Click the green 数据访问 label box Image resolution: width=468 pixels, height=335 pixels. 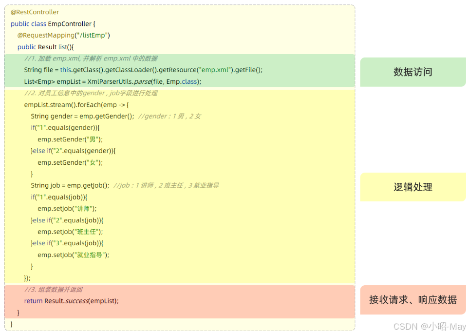(x=413, y=72)
